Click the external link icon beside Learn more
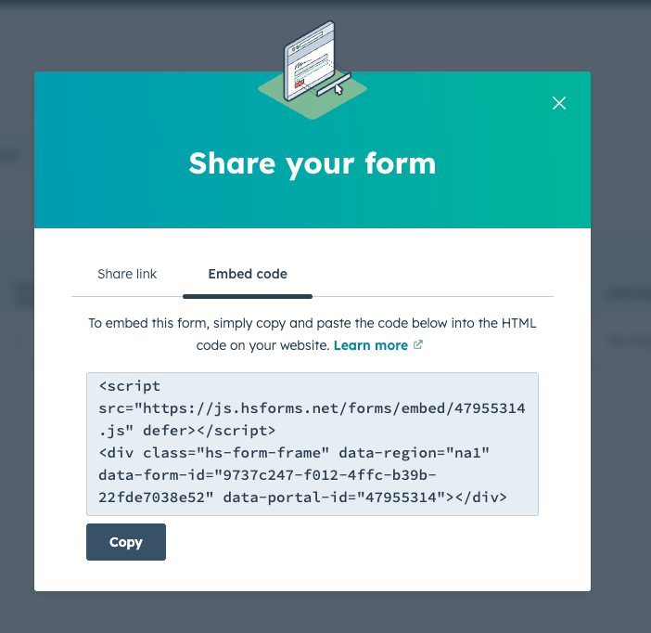The width and height of the screenshot is (651, 633). (418, 344)
